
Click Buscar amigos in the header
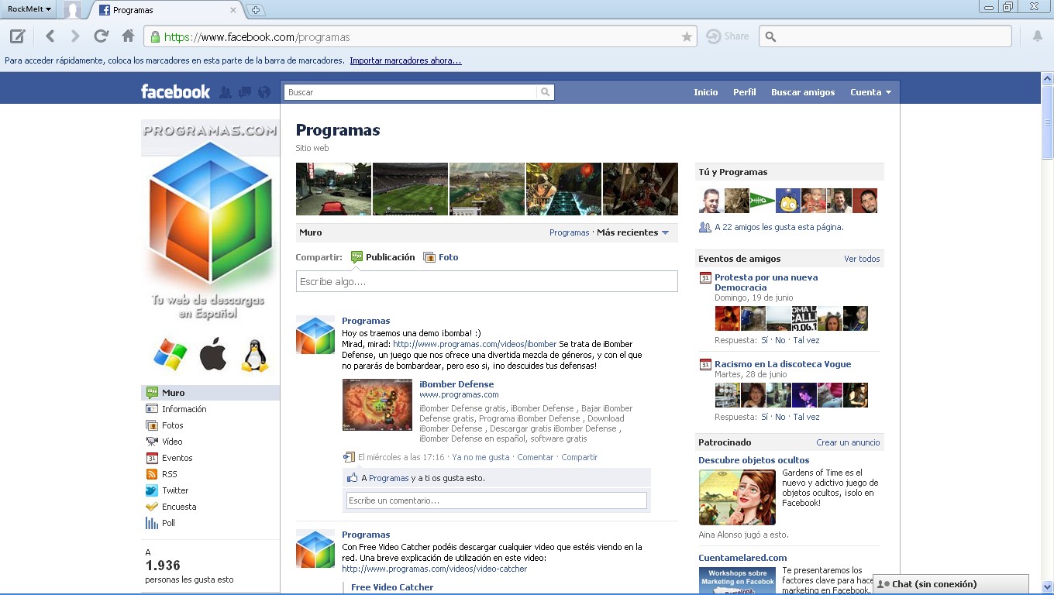coord(803,92)
